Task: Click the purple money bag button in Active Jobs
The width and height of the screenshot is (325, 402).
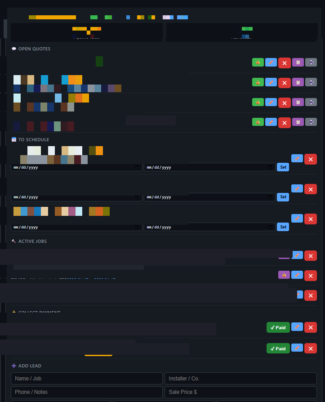Action: coord(284,275)
